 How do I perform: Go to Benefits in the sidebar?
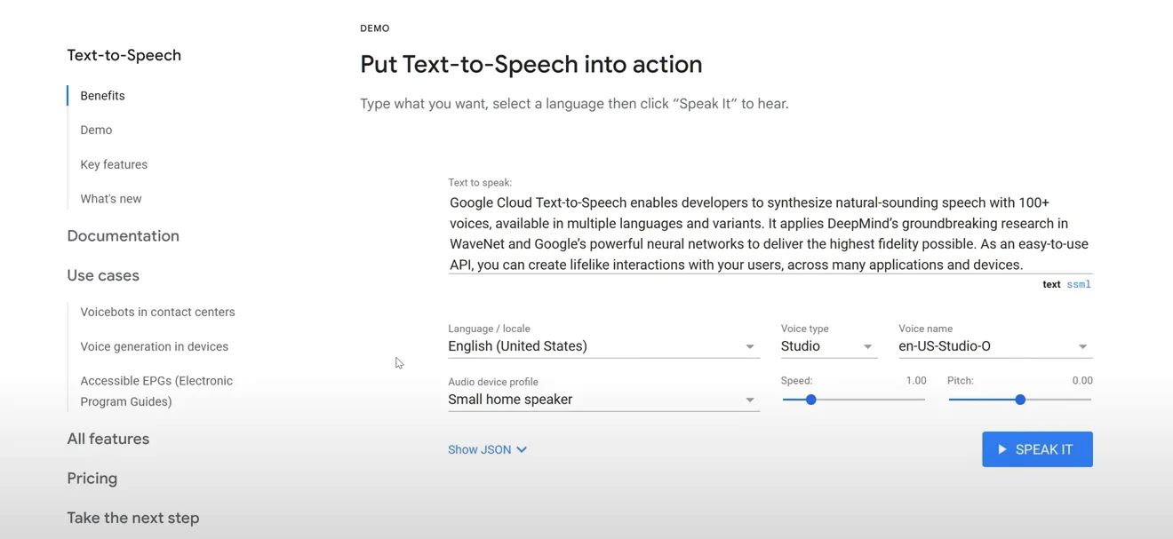(x=102, y=96)
